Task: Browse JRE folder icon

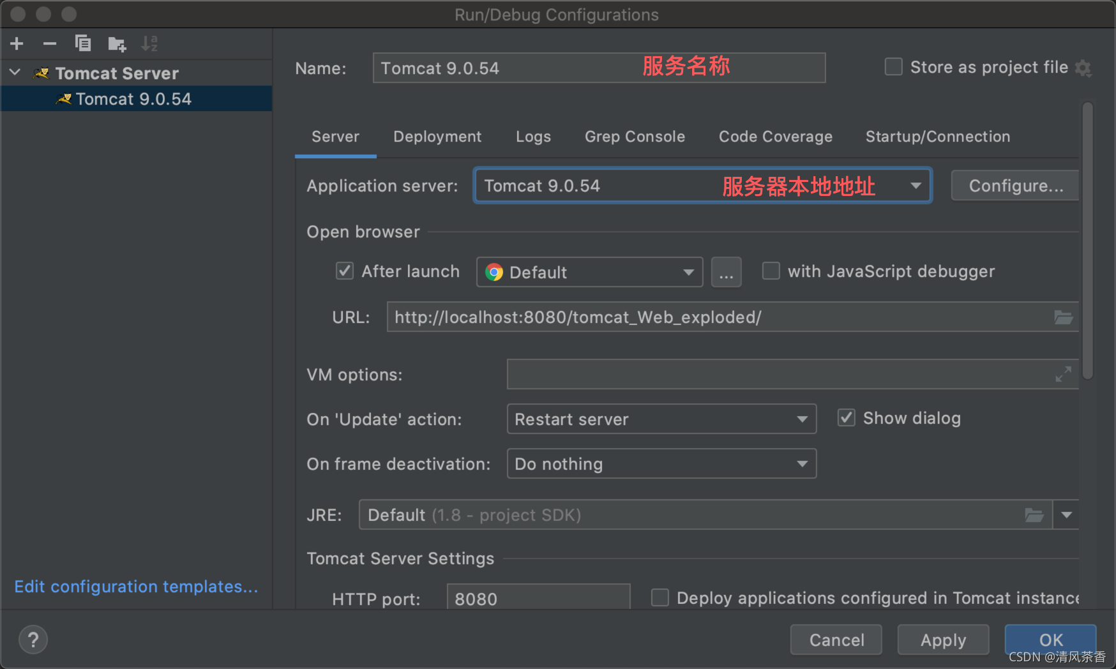Action: pos(1034,515)
